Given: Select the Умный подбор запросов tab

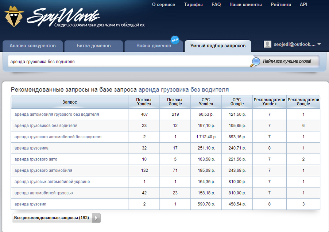Looking at the screenshot, I should [x=218, y=46].
